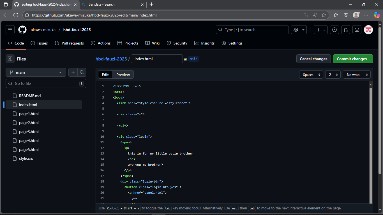This screenshot has height=215, width=383.
Task: Click the add file plus icon
Action: click(x=73, y=72)
